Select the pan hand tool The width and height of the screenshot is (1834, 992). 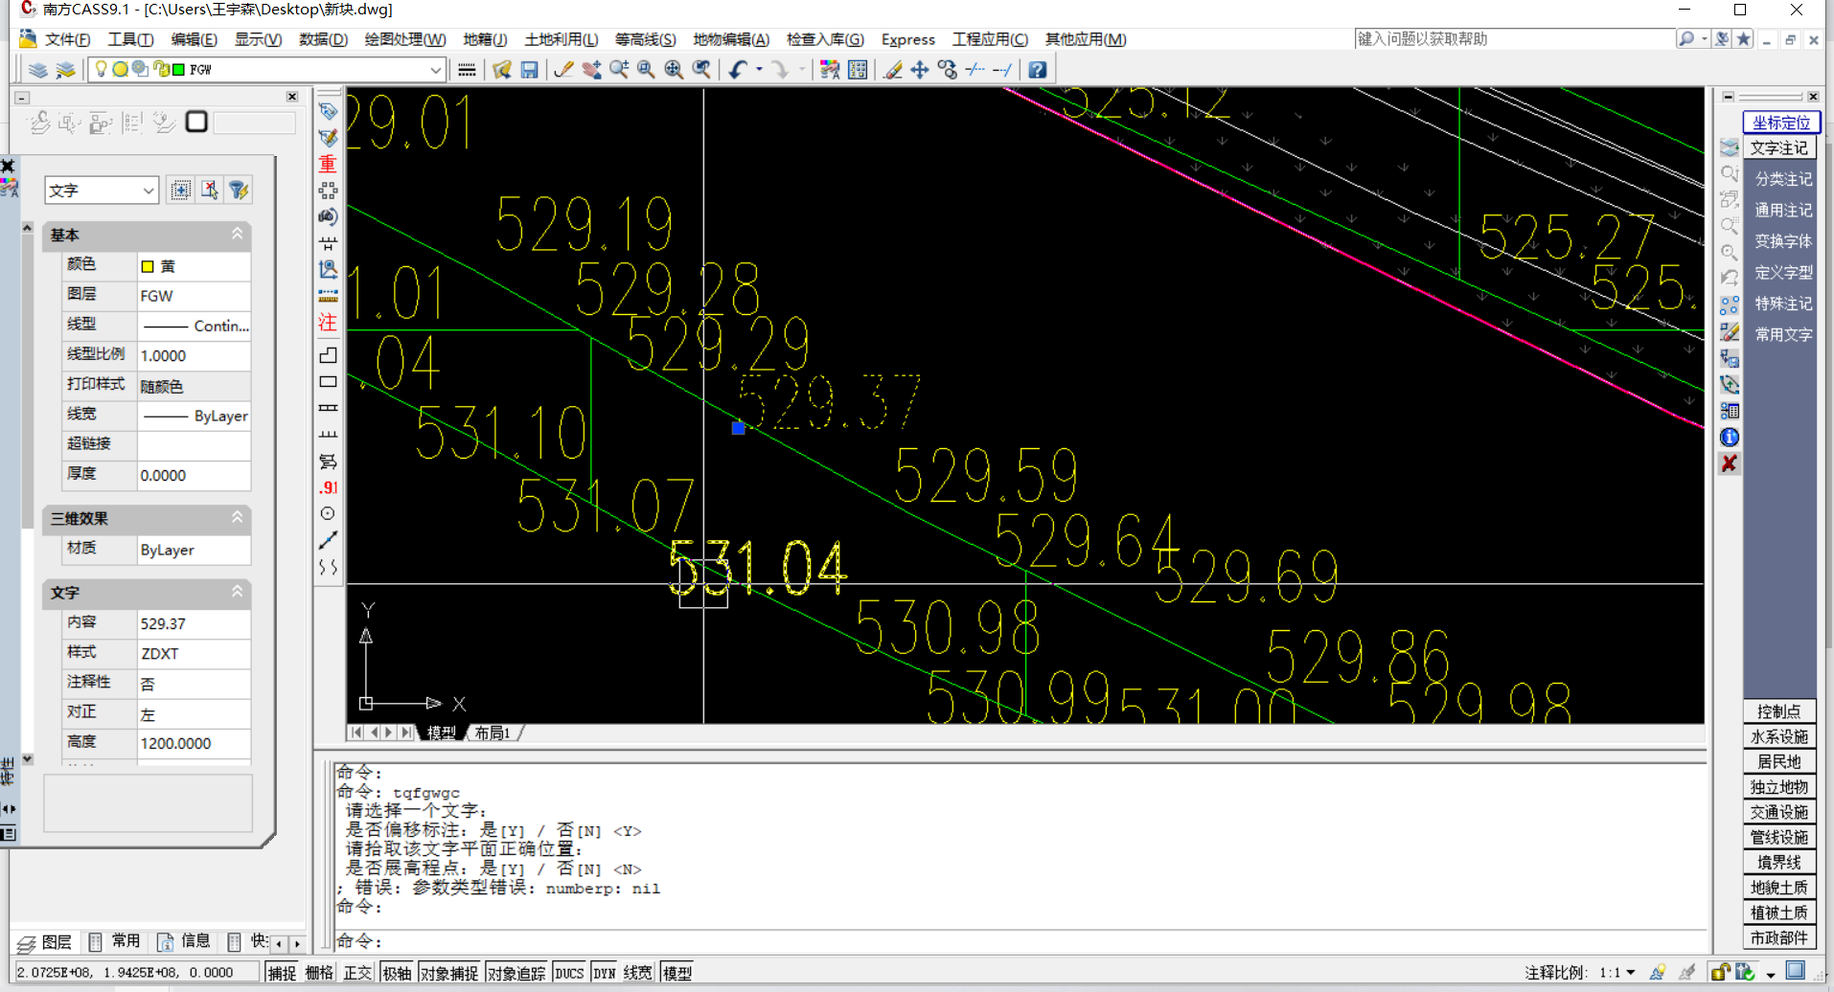point(592,70)
